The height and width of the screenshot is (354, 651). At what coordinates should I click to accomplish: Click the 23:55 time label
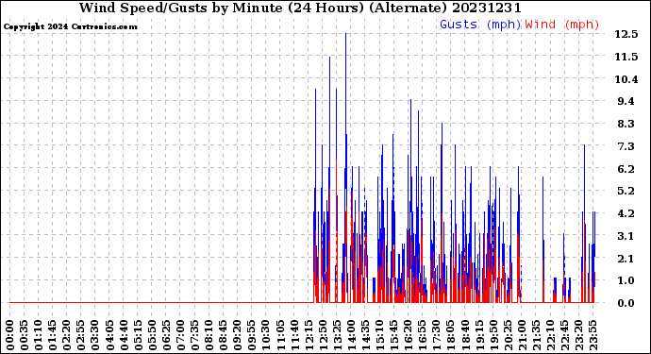point(593,335)
